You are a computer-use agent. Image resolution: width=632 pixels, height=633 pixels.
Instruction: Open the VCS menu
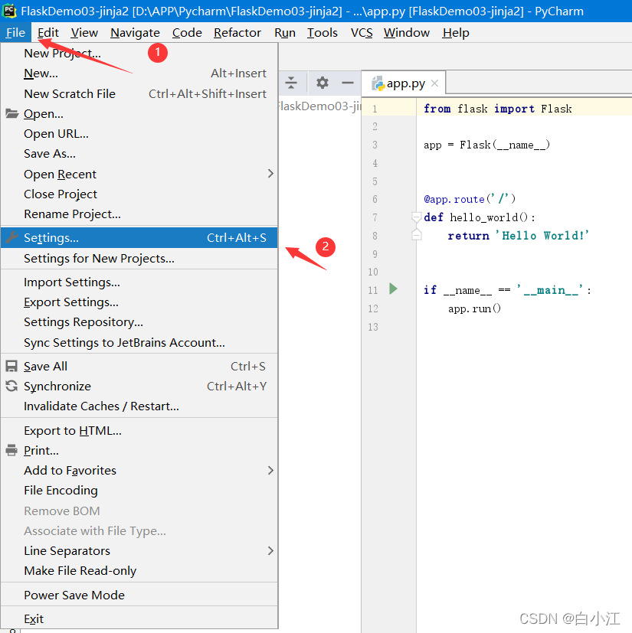362,33
